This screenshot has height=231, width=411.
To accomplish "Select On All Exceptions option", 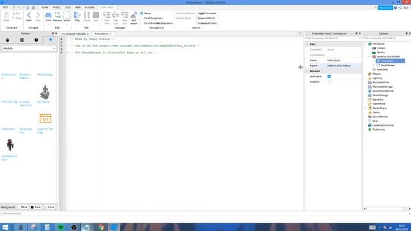I will tap(153, 18).
